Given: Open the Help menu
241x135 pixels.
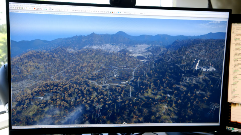Looking at the screenshot, I should 49,7.
